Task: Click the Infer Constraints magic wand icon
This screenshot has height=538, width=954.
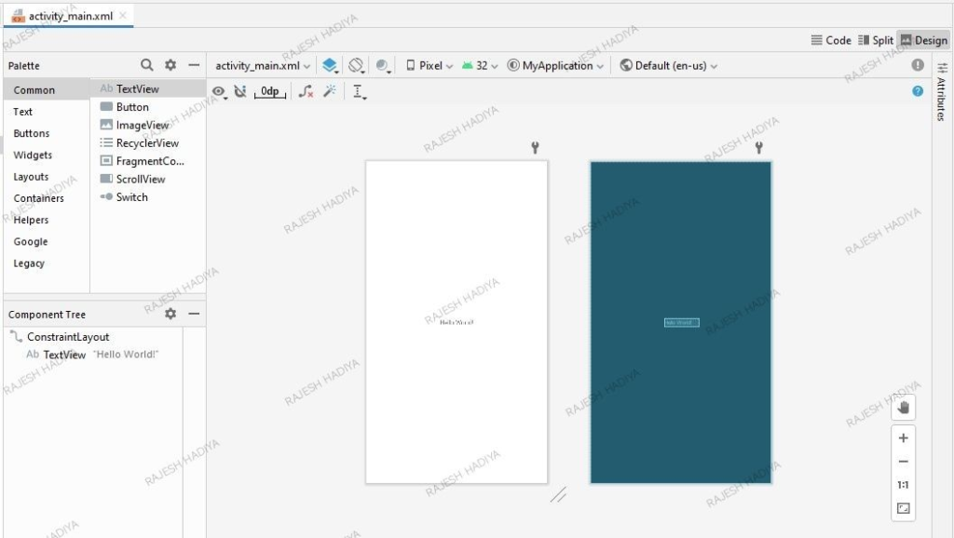Action: point(329,90)
